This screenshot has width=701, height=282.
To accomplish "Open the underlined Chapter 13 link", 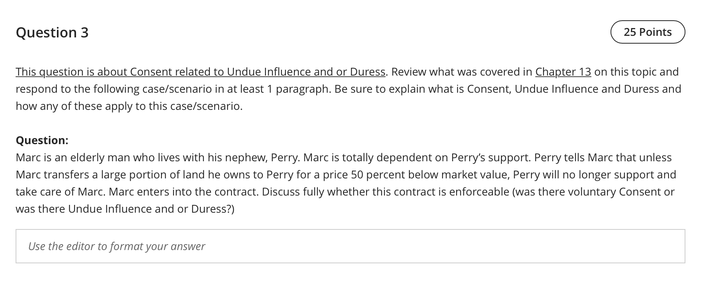I will (x=563, y=72).
